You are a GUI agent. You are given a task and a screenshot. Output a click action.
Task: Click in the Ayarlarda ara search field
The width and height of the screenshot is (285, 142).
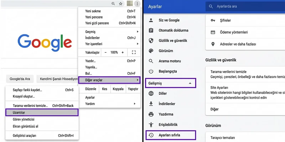245,6
